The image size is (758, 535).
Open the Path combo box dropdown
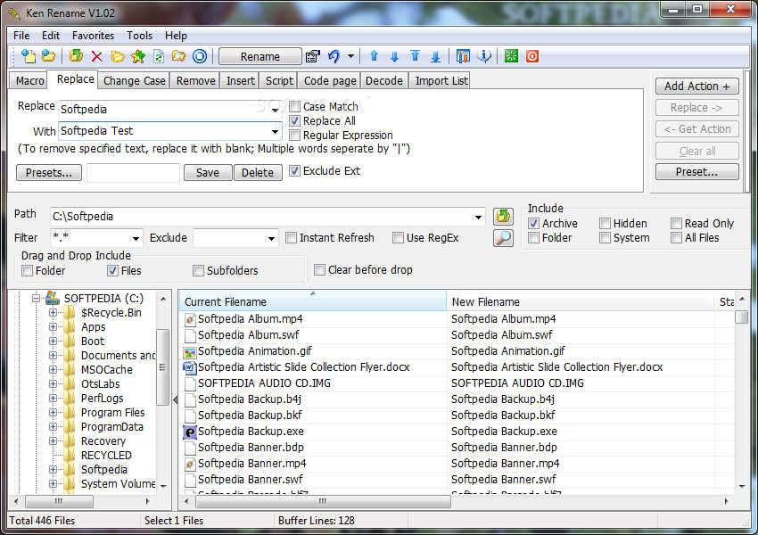pos(478,217)
